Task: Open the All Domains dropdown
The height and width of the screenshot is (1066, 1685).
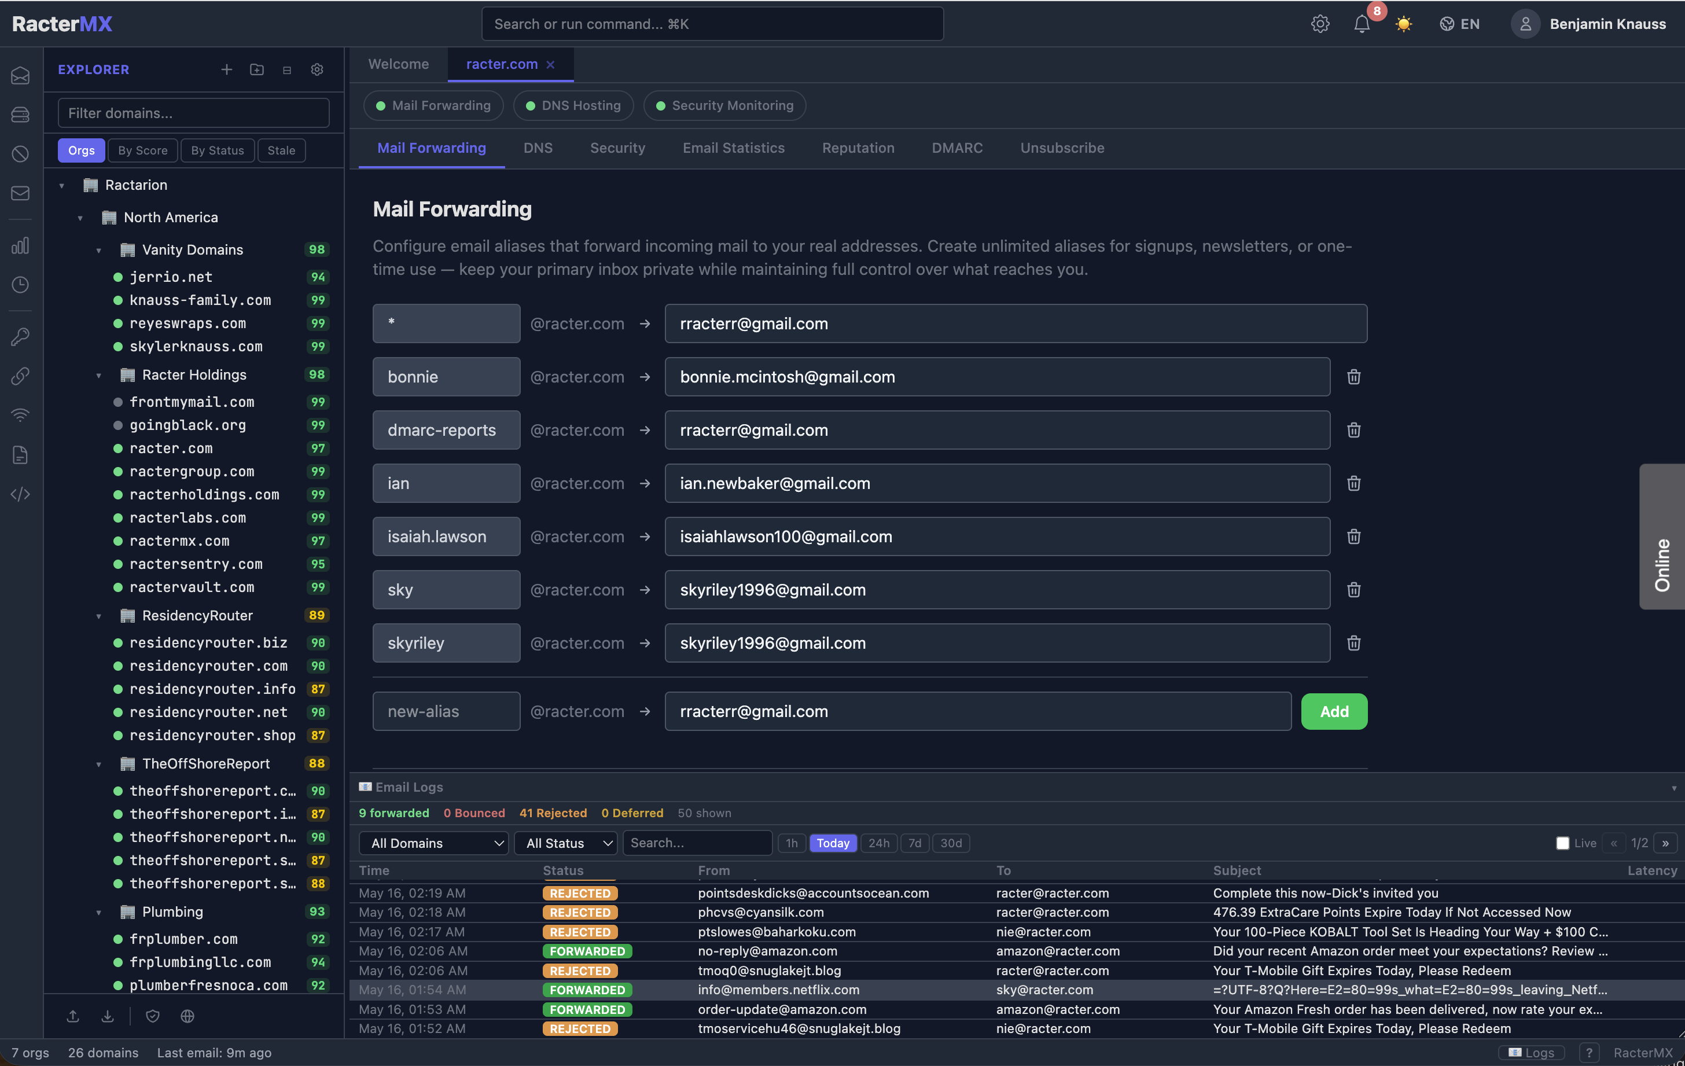Action: [x=434, y=843]
